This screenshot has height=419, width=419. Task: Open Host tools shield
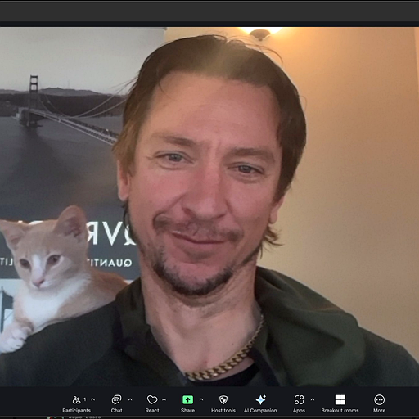click(x=223, y=404)
